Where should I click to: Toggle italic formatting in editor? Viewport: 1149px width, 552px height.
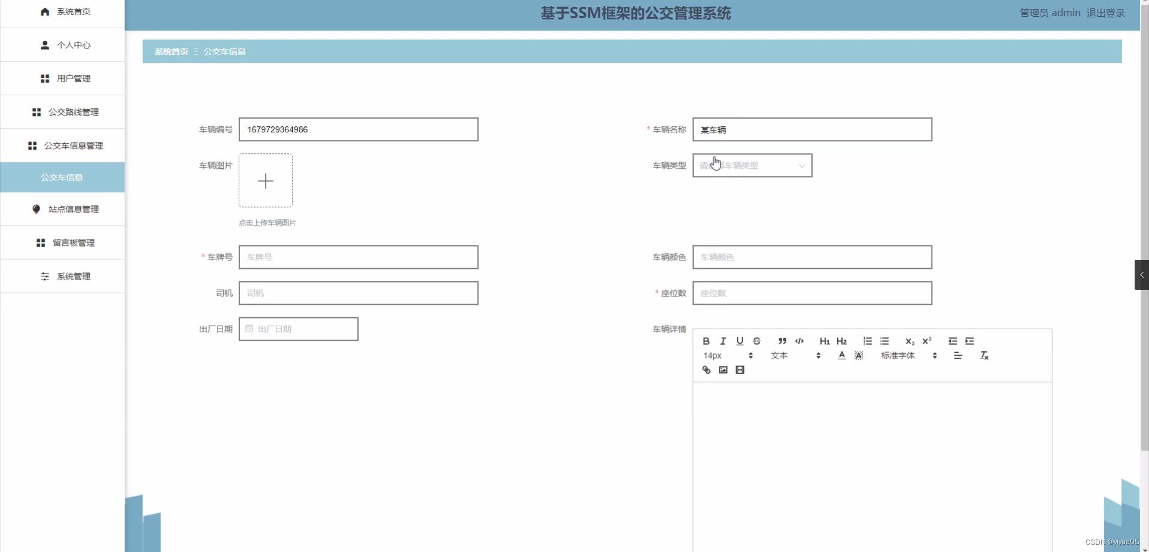pos(723,341)
